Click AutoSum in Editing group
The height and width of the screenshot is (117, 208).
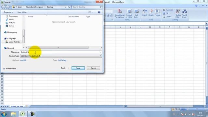coord(169,10)
